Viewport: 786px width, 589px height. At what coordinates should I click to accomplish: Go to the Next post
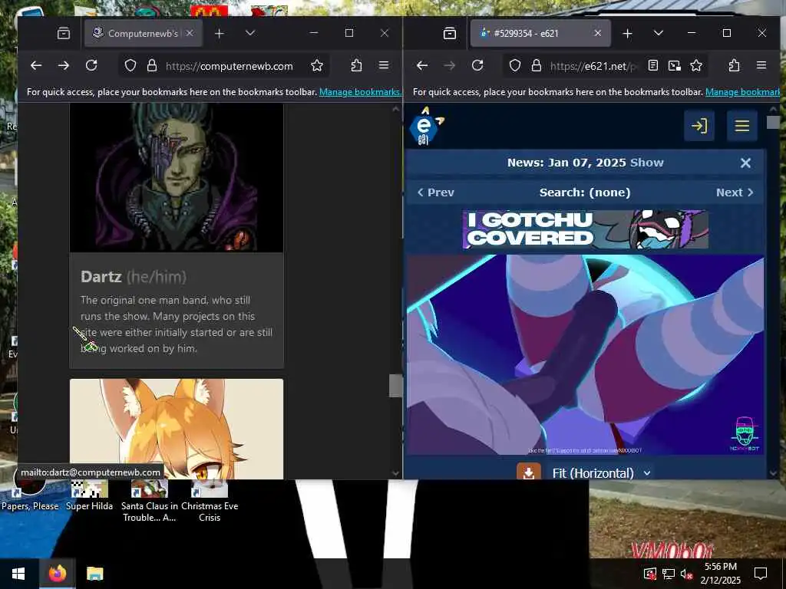click(735, 192)
